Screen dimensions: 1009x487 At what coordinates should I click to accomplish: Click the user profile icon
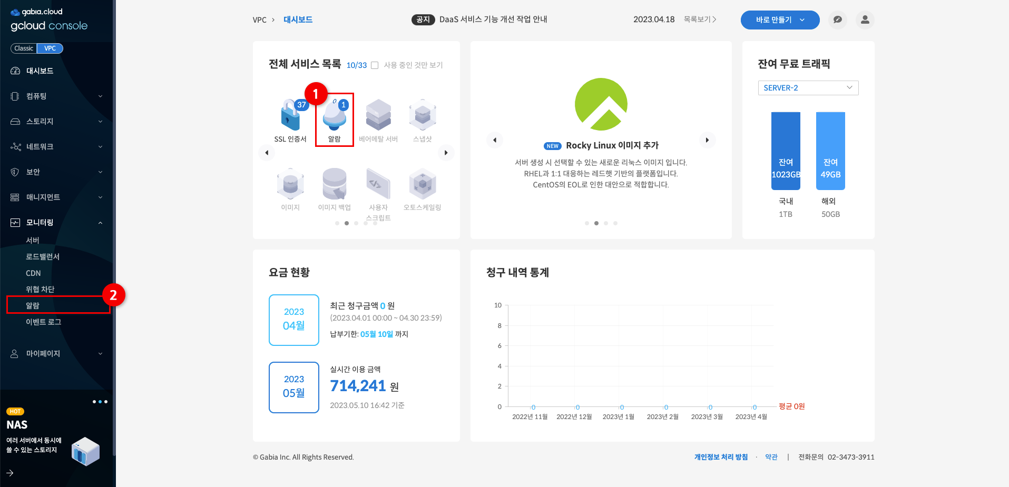pyautogui.click(x=865, y=20)
